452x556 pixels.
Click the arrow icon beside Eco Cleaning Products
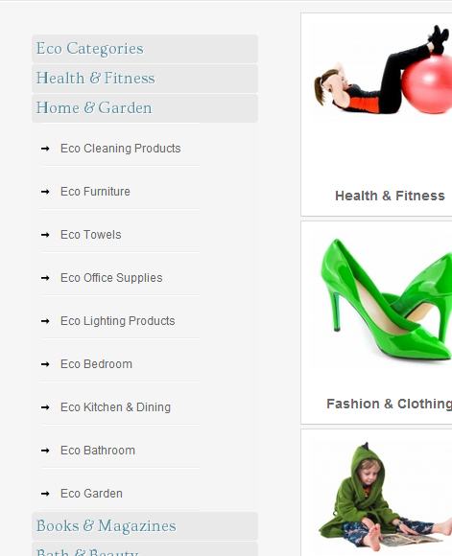click(x=45, y=149)
